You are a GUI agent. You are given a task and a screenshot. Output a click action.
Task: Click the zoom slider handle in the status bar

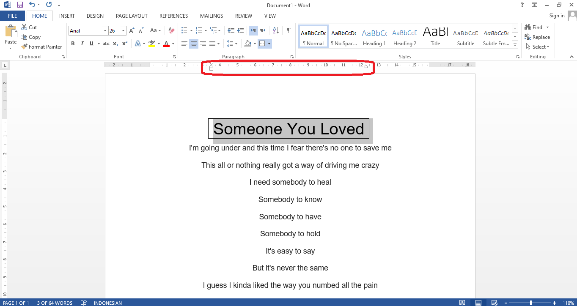531,303
